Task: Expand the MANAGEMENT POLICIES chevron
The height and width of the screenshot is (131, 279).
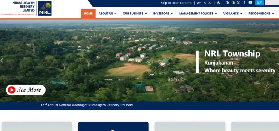Action: [x=216, y=14]
